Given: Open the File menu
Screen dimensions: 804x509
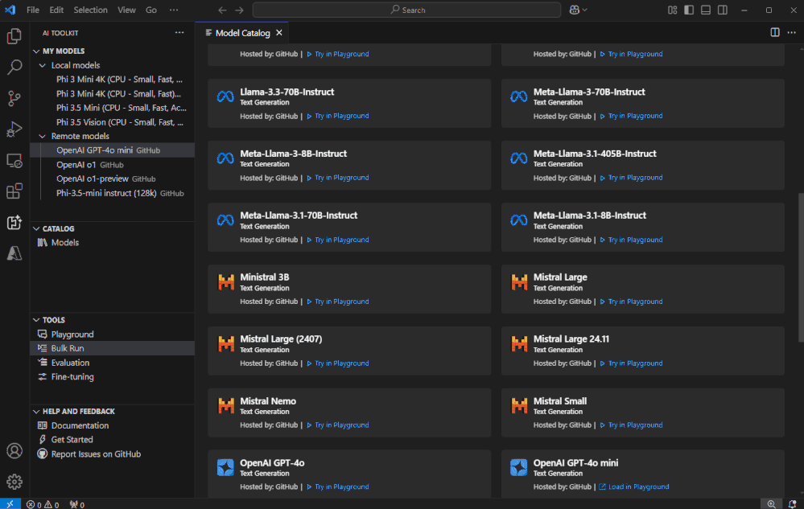Looking at the screenshot, I should [x=33, y=10].
